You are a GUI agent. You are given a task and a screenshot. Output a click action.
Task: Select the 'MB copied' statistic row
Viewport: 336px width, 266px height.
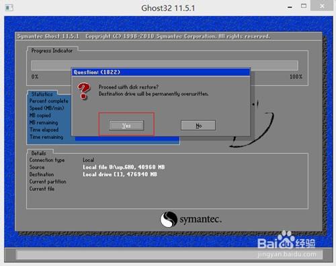click(x=40, y=116)
